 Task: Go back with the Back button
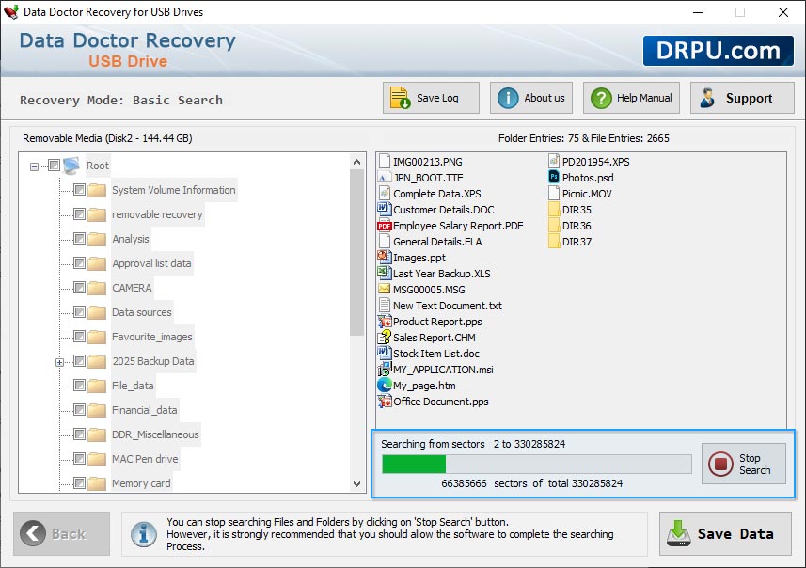pyautogui.click(x=62, y=533)
